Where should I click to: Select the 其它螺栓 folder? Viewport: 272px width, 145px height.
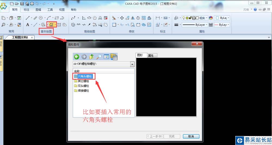click(x=82, y=81)
